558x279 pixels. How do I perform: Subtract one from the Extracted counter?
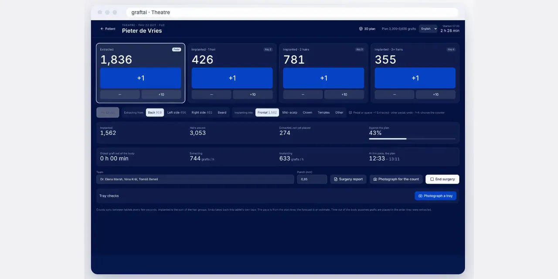[x=120, y=95]
